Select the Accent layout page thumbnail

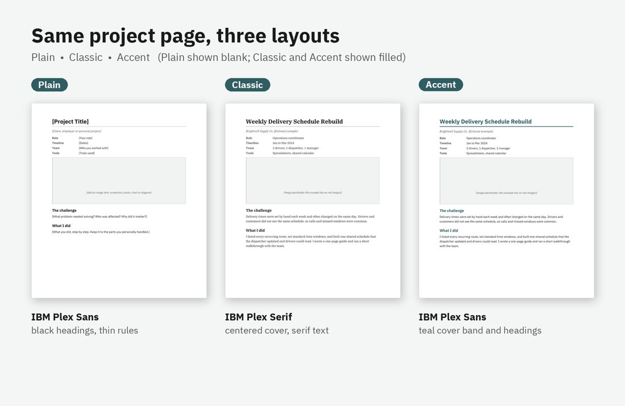[x=507, y=201]
